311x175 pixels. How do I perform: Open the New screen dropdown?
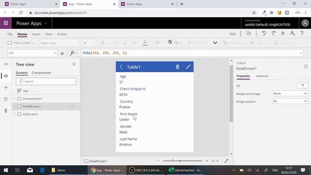pos(21,43)
